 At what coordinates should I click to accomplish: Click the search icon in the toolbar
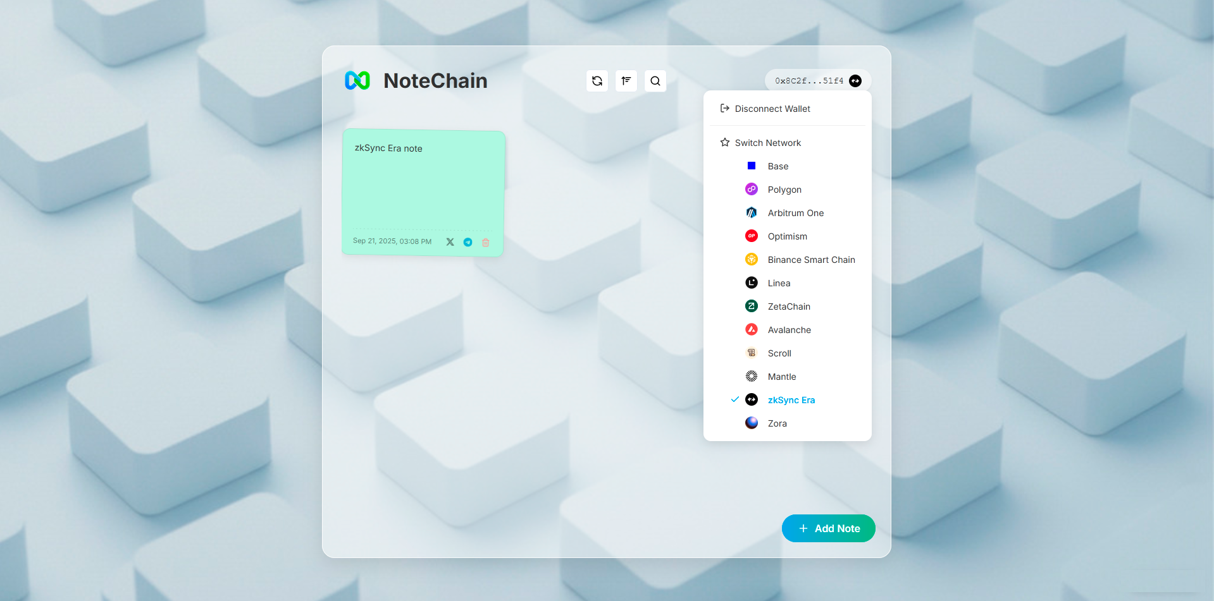click(x=655, y=80)
